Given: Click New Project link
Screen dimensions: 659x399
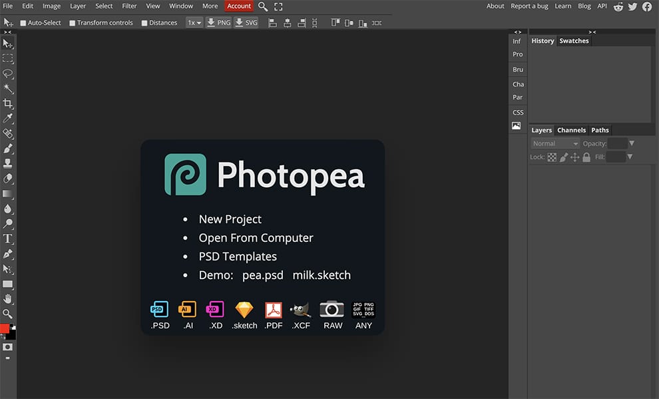Looking at the screenshot, I should [x=230, y=219].
